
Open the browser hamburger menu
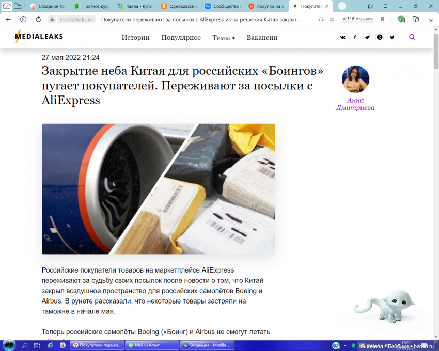(385, 6)
